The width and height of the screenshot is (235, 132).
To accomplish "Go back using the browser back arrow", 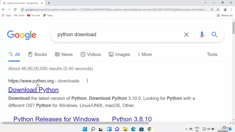I will click(3, 10).
